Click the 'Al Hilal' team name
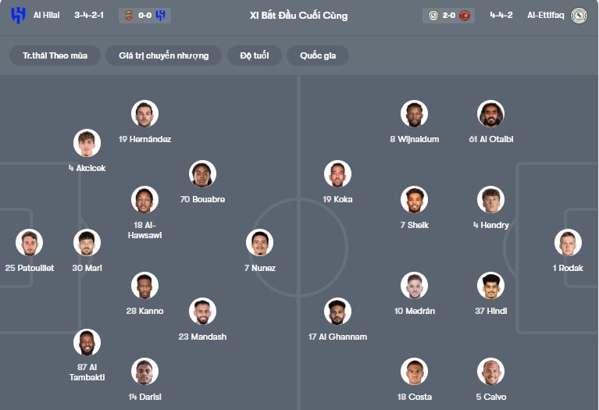The width and height of the screenshot is (599, 410). (x=47, y=15)
